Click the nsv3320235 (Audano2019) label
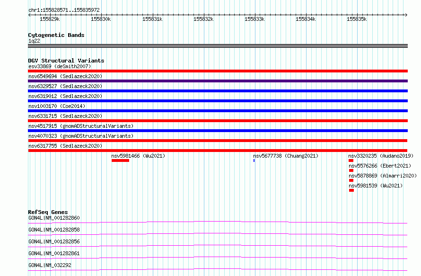This screenshot has height=276, width=421. click(381, 156)
